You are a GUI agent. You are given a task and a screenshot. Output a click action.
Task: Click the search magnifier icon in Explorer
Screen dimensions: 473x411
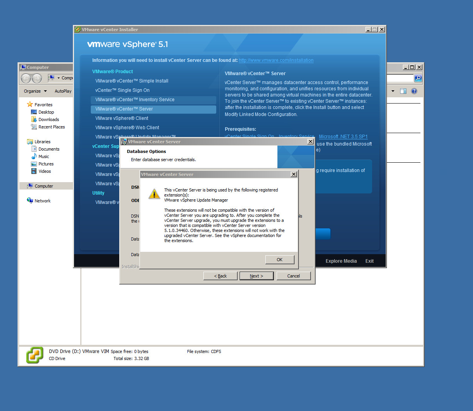click(418, 78)
